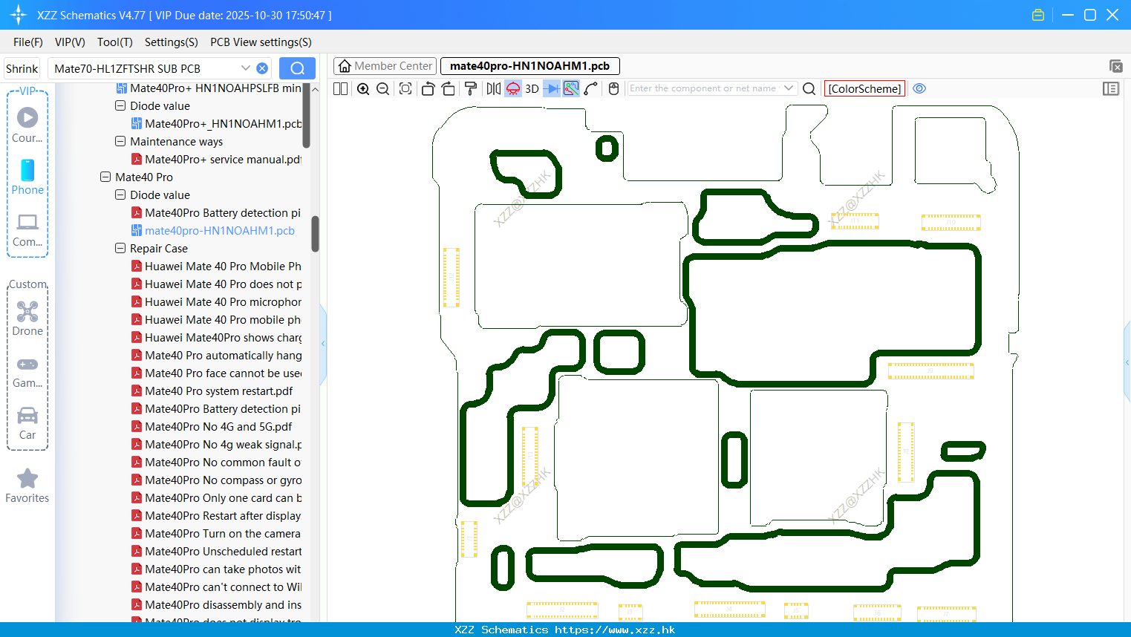Select the Drone category
This screenshot has height=637, width=1131.
click(27, 318)
